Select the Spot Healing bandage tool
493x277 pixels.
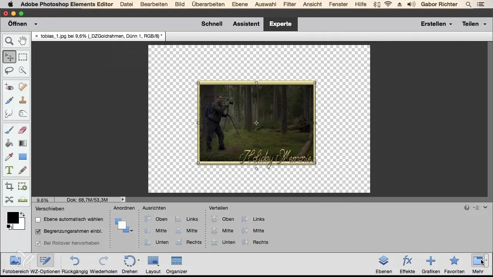tap(23, 87)
